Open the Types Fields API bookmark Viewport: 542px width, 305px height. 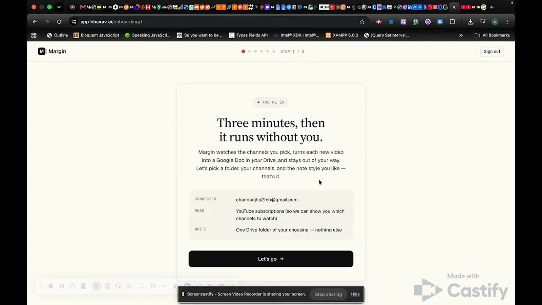[248, 35]
